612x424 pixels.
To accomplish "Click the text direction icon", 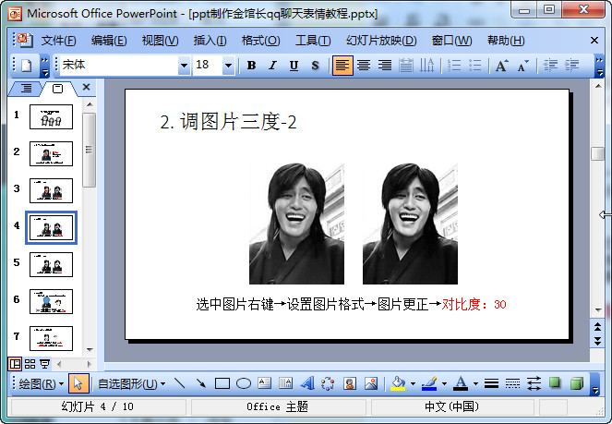I will pyautogui.click(x=426, y=66).
